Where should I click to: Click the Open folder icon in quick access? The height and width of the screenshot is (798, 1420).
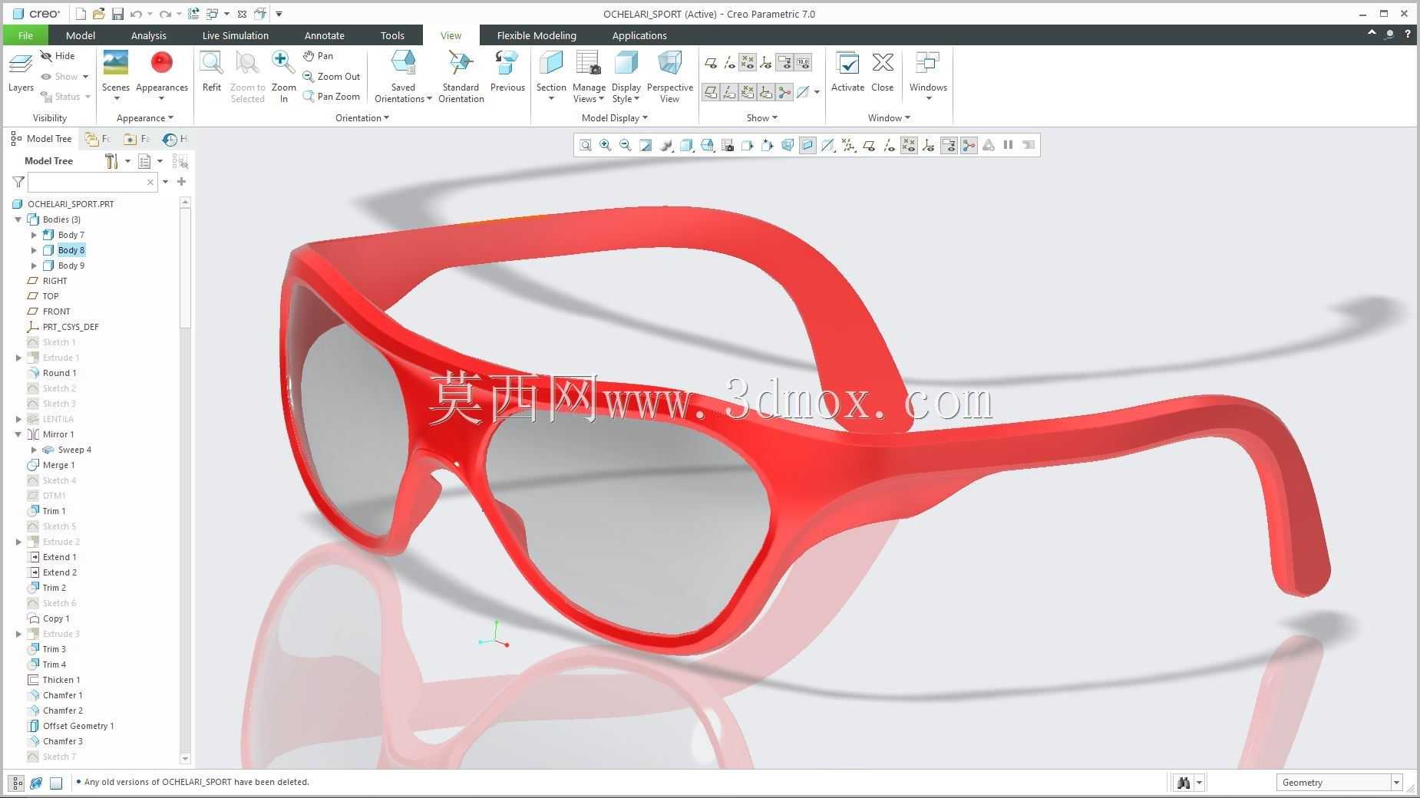coord(99,14)
